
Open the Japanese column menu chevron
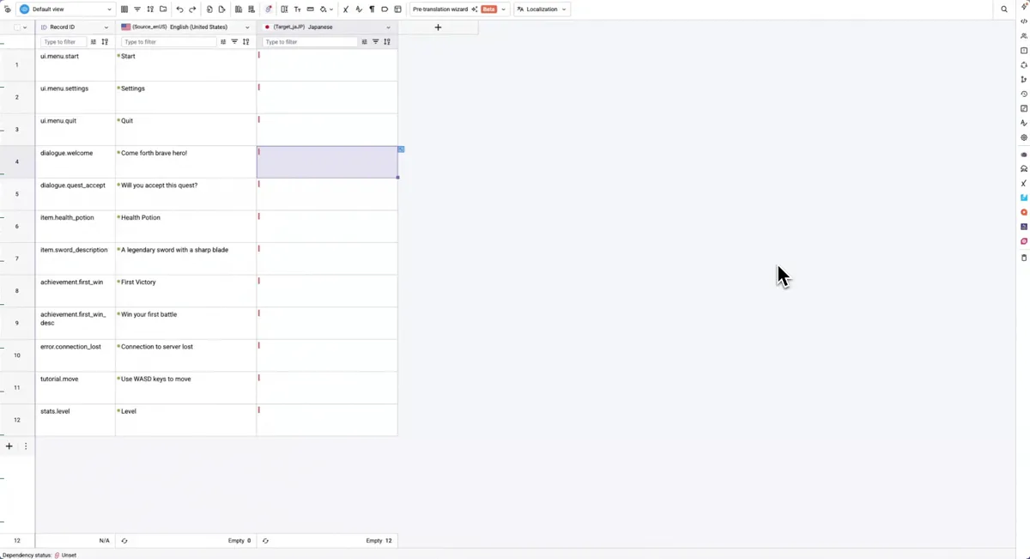(x=388, y=27)
